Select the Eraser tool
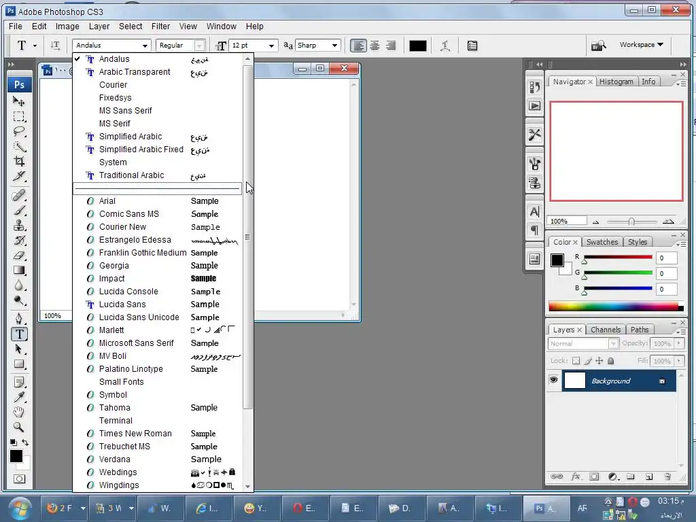Image resolution: width=696 pixels, height=522 pixels. point(18,256)
